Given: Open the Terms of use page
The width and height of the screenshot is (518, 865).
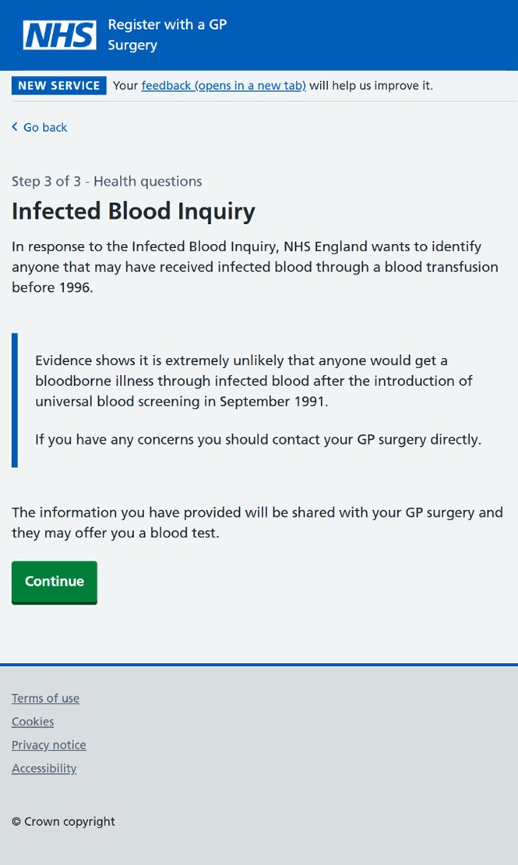Looking at the screenshot, I should coord(45,698).
